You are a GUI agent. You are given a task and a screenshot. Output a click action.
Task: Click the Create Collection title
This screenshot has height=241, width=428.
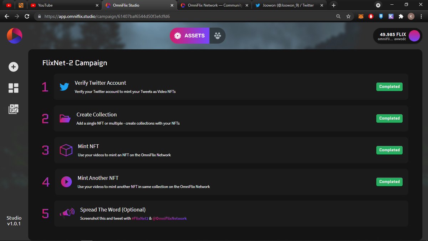pos(97,115)
